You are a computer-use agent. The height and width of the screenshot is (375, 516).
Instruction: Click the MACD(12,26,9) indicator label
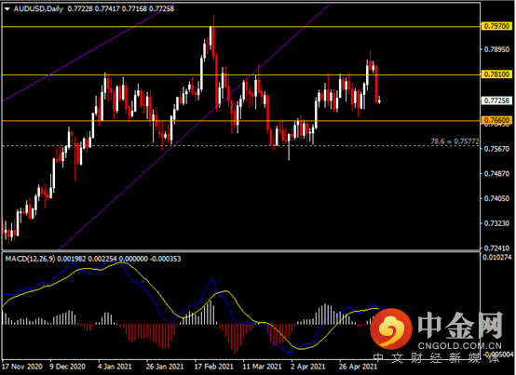31,259
